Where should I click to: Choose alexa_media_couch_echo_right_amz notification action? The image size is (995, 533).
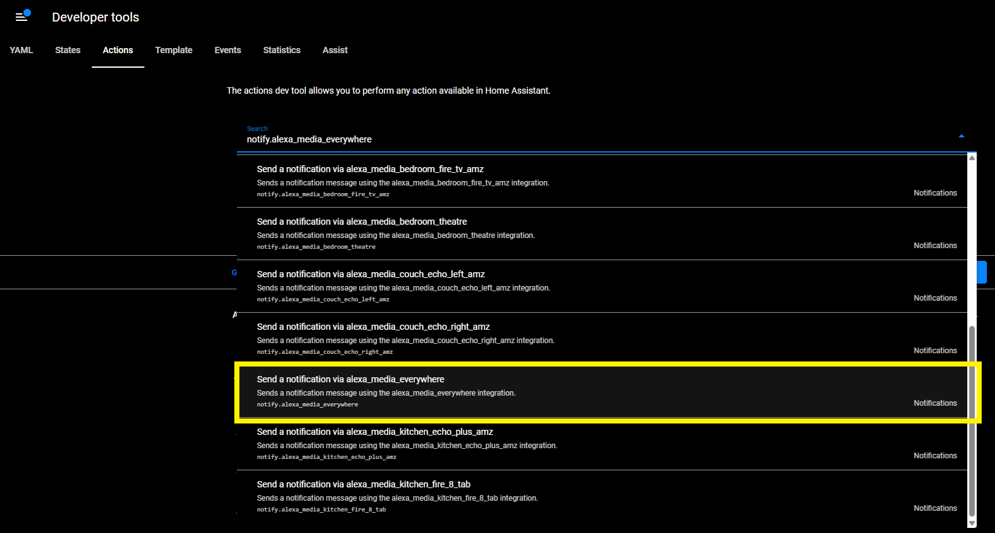[602, 339]
